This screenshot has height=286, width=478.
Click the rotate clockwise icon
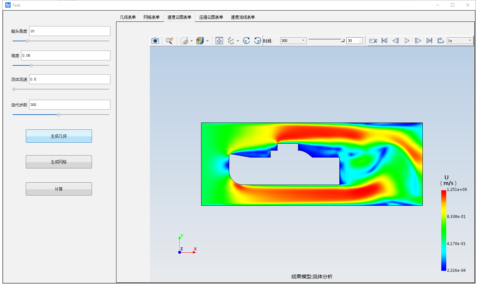pyautogui.click(x=246, y=41)
